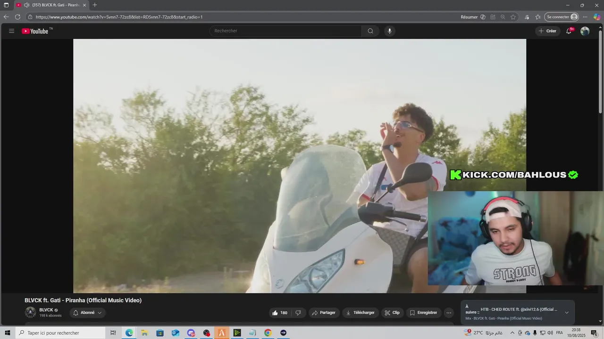The width and height of the screenshot is (604, 339).
Task: Open the Favorites list toolbar icon
Action: 538,17
